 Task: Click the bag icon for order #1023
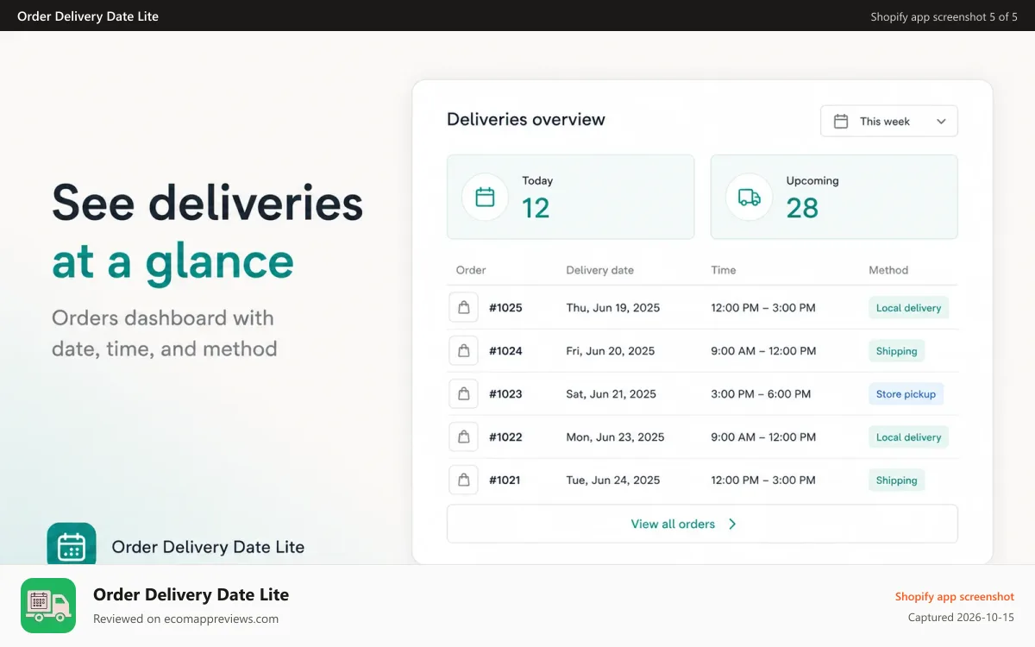[463, 393]
